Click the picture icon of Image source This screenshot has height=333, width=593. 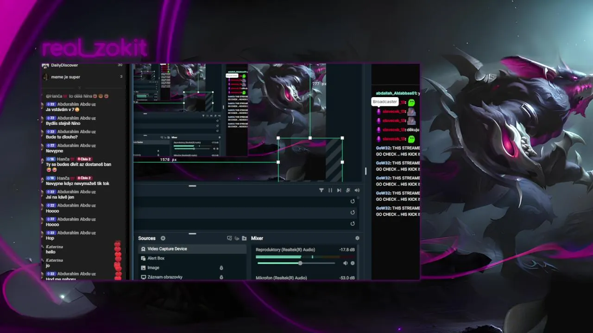coord(143,268)
